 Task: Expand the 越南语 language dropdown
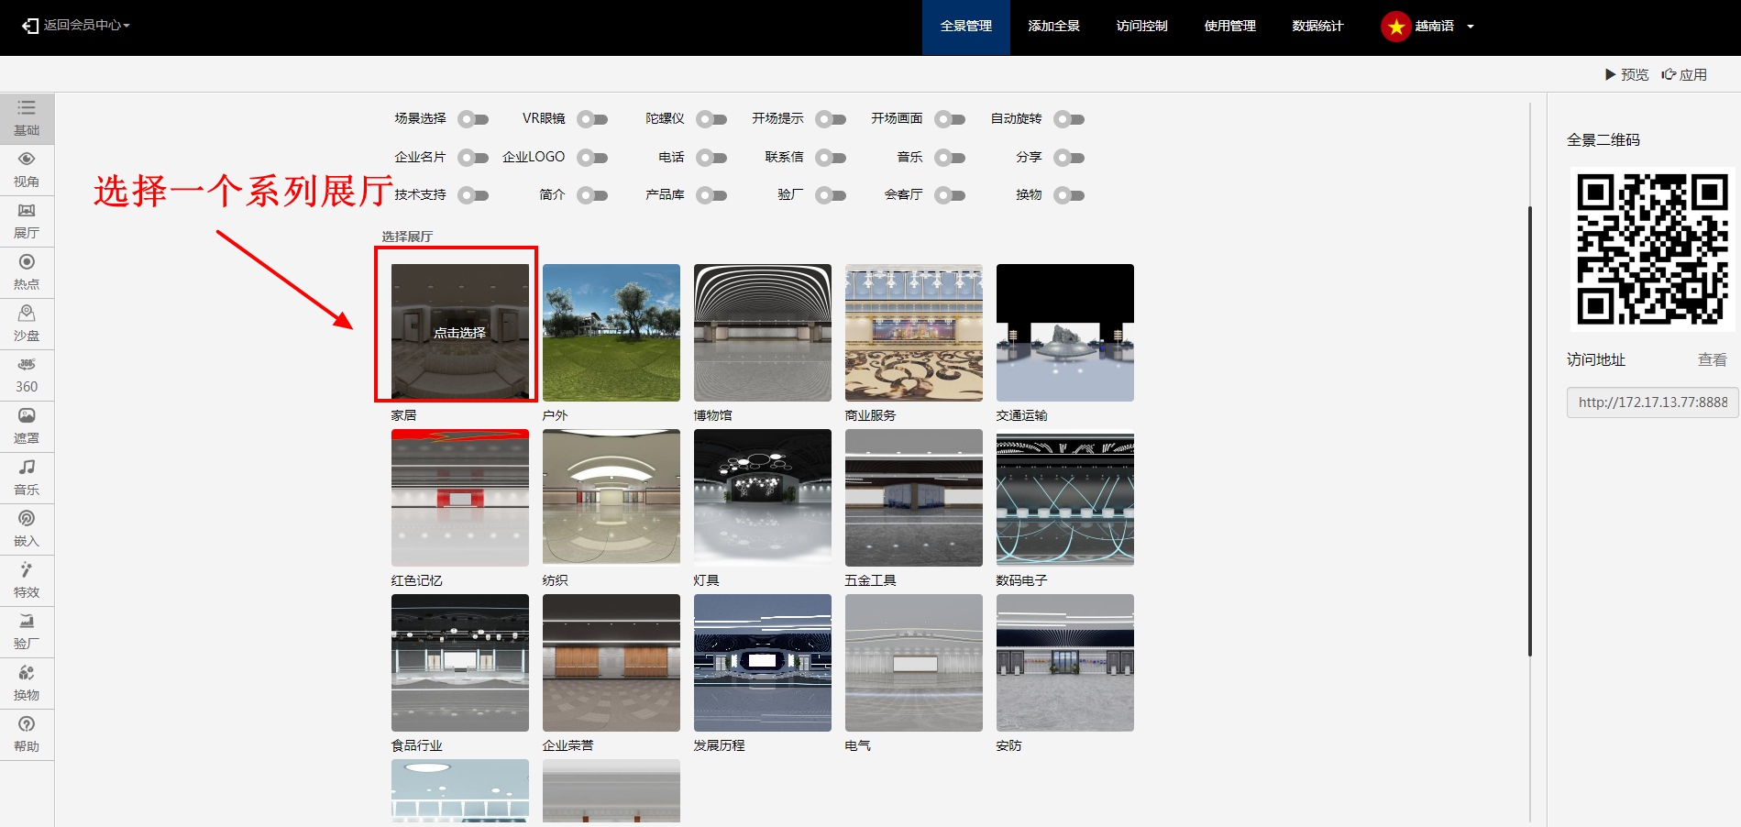click(1432, 27)
